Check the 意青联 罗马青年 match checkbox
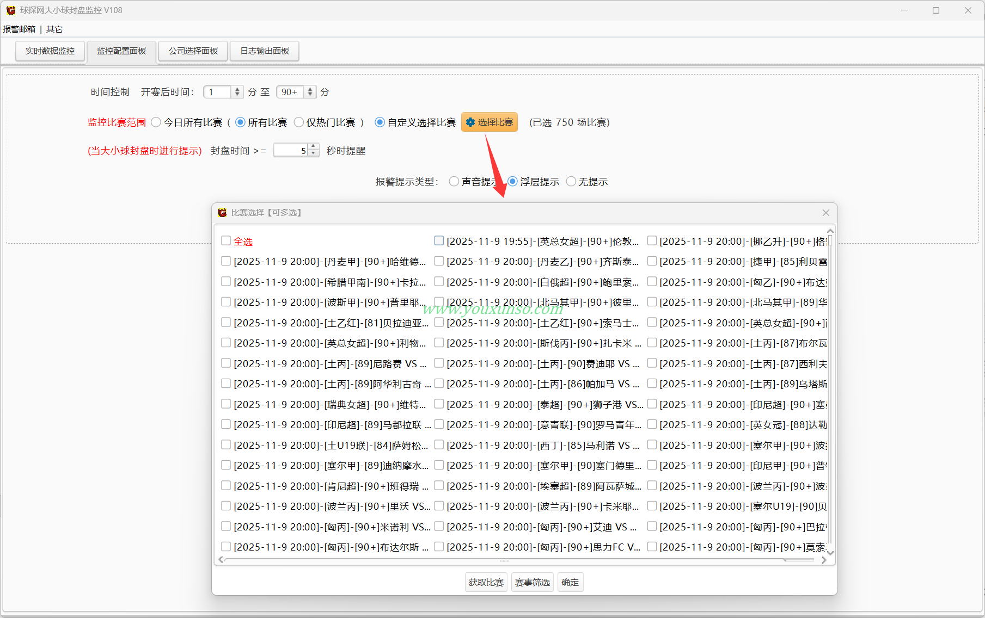The height and width of the screenshot is (618, 985). [x=439, y=424]
